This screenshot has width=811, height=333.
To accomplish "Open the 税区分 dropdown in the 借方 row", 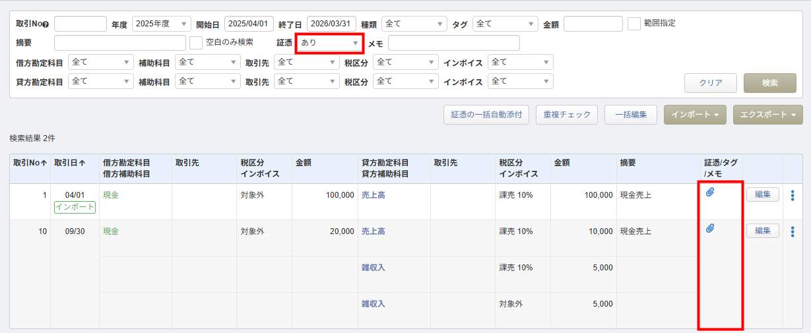I will (405, 62).
